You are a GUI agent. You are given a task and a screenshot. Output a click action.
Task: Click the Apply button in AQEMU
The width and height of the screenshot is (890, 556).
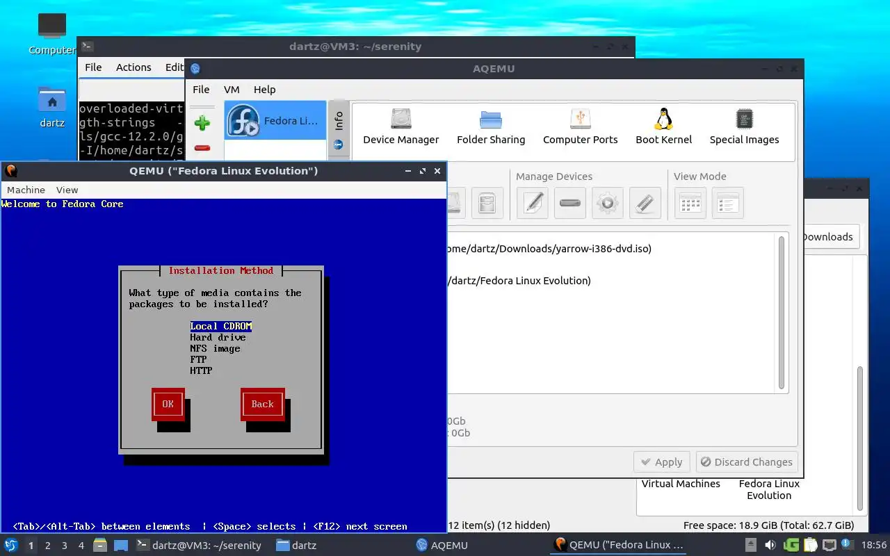661,461
